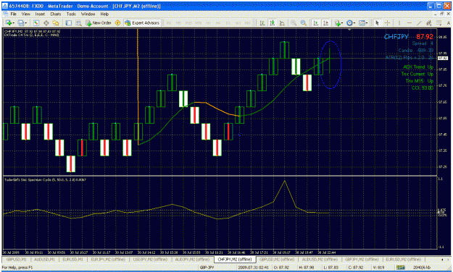
Task: Open the Market Watch panel icon
Action: pos(36,22)
